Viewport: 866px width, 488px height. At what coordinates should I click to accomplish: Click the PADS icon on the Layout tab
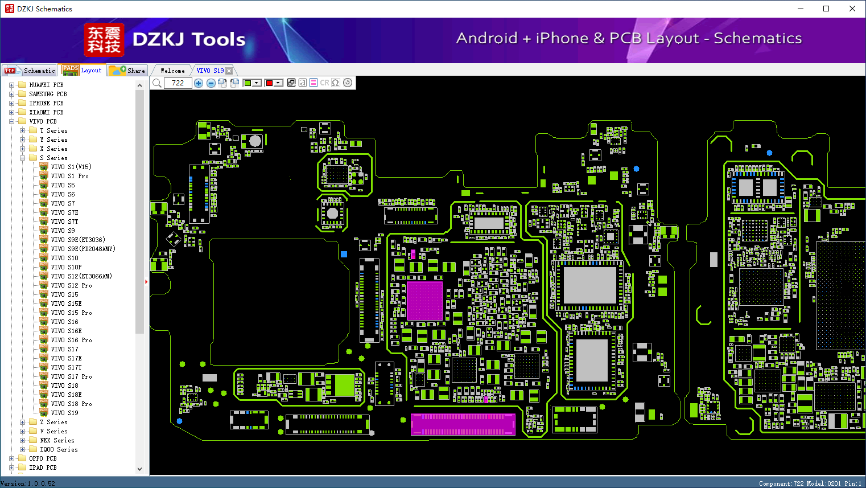[71, 70]
